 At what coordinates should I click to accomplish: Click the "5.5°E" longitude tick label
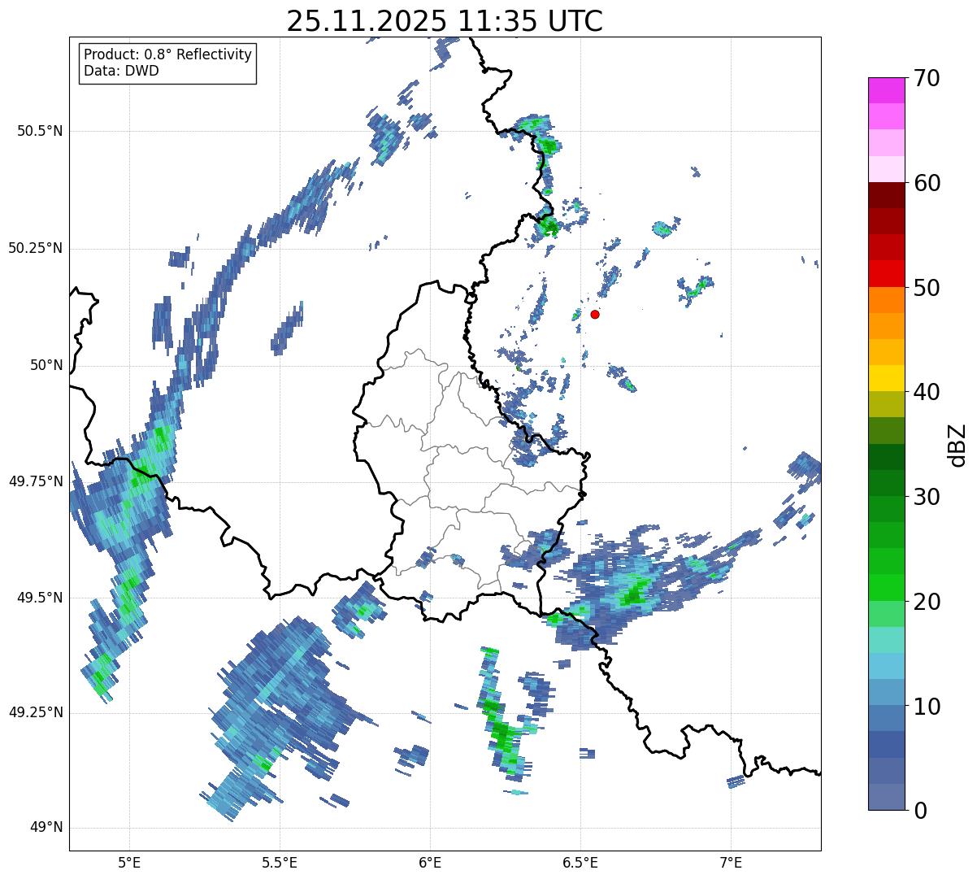[x=280, y=863]
